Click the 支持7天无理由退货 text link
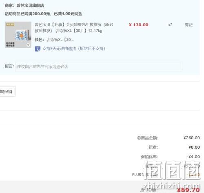Viewport: 204px width, 193px height. pos(74,49)
